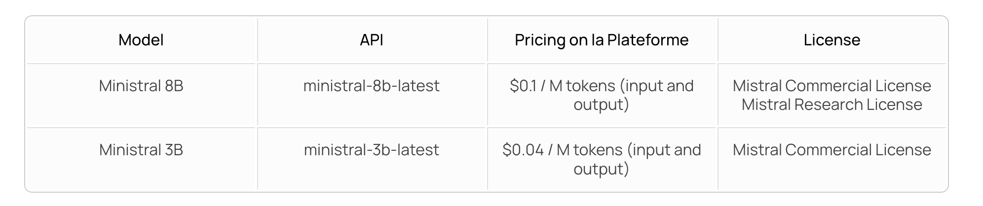Select the ministral-8b-latest API identifier

coord(372,86)
